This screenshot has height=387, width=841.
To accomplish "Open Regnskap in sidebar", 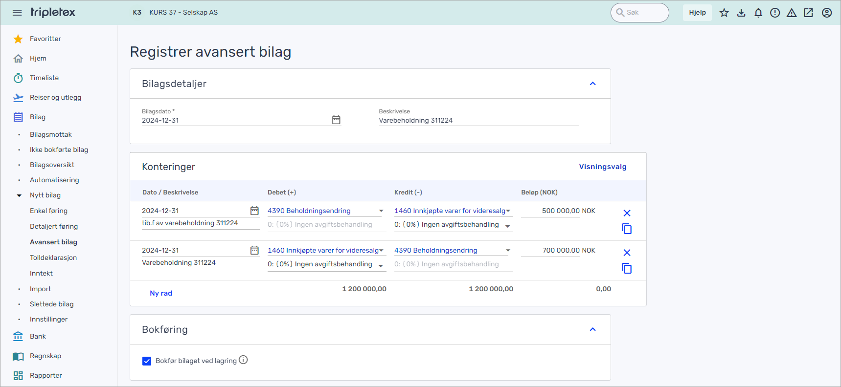I will [45, 356].
